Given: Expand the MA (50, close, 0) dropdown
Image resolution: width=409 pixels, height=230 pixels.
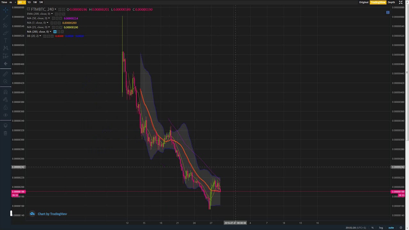Looking at the screenshot, I should [49, 18].
